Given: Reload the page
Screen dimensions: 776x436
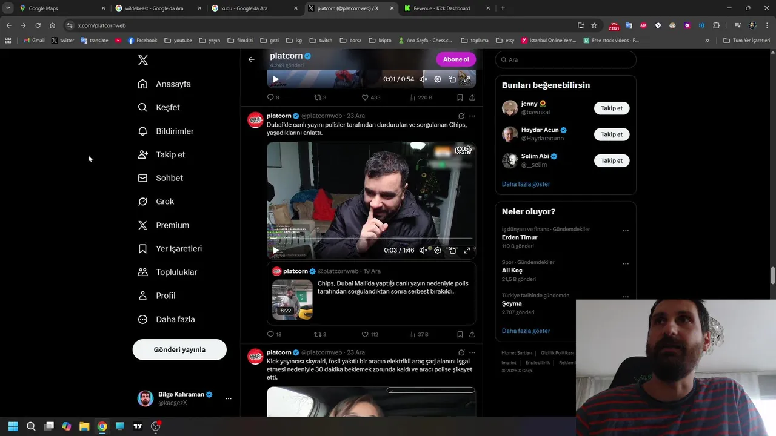Looking at the screenshot, I should pyautogui.click(x=38, y=25).
